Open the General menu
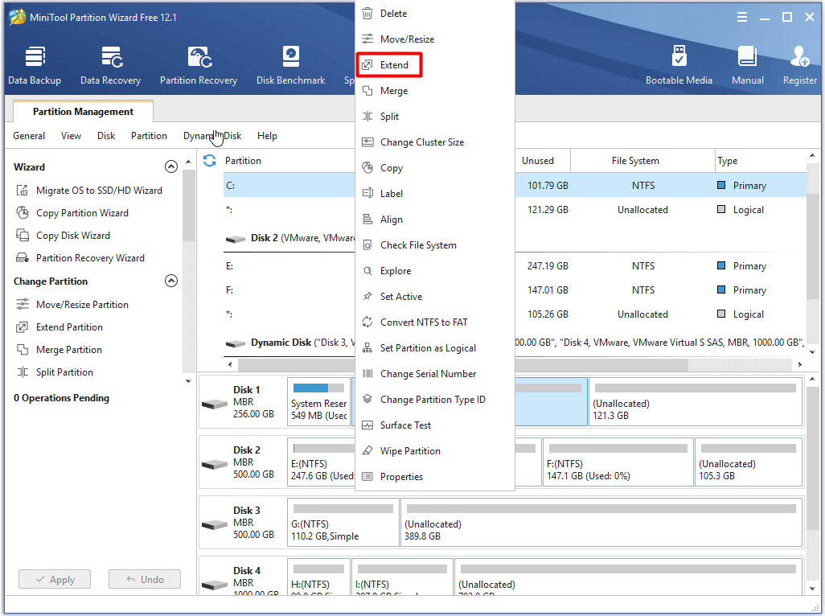 coord(29,136)
